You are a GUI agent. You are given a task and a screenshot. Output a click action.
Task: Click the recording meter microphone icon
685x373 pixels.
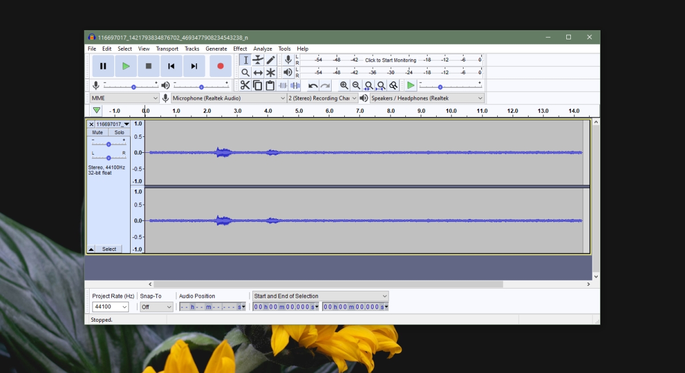[288, 60]
